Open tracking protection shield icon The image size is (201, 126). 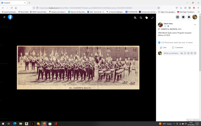(x=34, y=8)
